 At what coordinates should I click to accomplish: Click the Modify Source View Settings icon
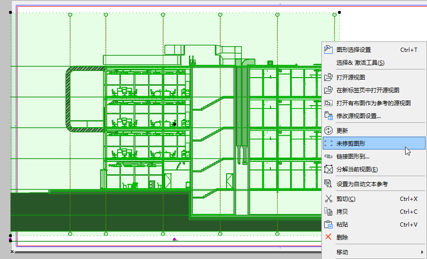[328, 116]
